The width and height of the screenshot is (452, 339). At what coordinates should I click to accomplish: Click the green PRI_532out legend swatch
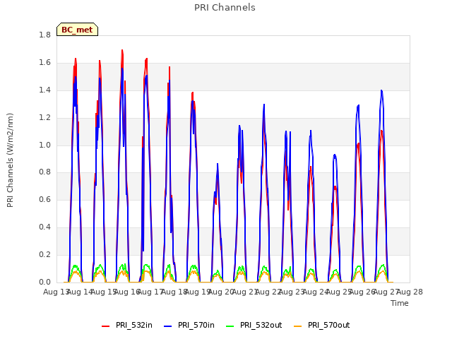(230, 326)
